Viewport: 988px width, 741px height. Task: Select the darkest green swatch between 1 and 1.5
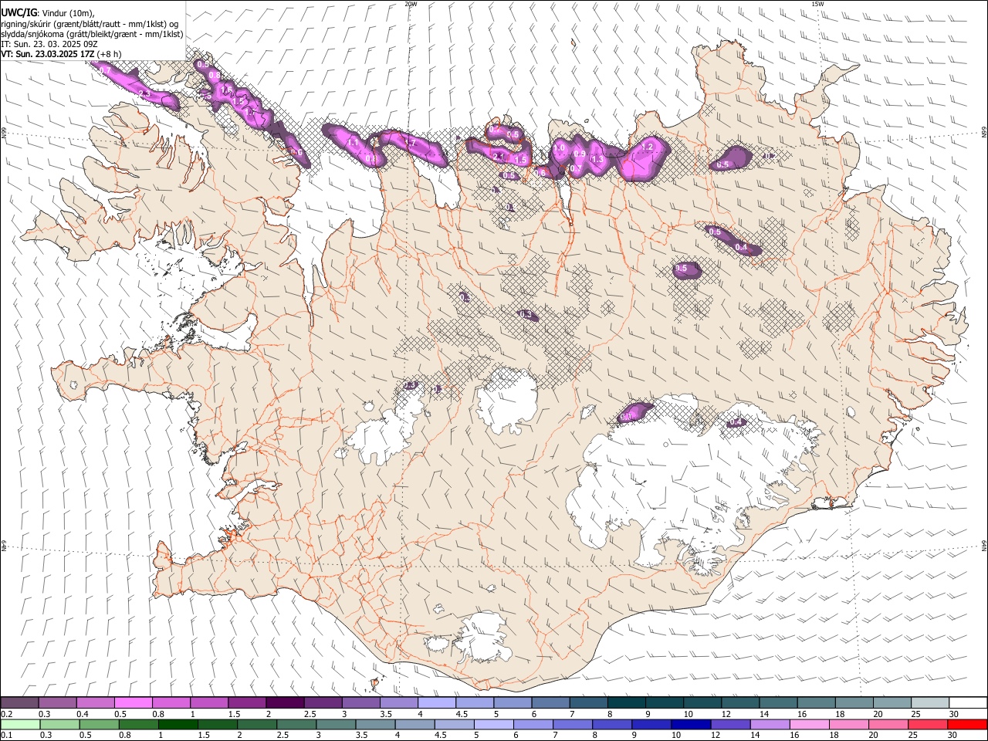click(178, 724)
